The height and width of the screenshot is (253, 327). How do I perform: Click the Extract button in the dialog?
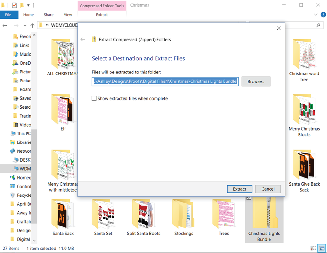[x=240, y=189]
